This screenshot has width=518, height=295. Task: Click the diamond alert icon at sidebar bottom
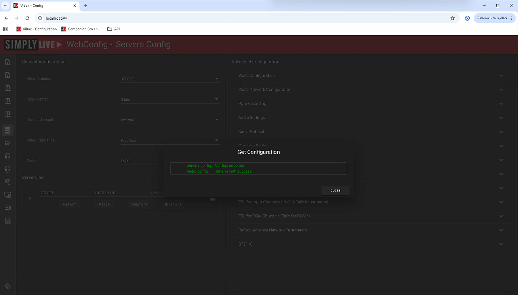(8, 286)
